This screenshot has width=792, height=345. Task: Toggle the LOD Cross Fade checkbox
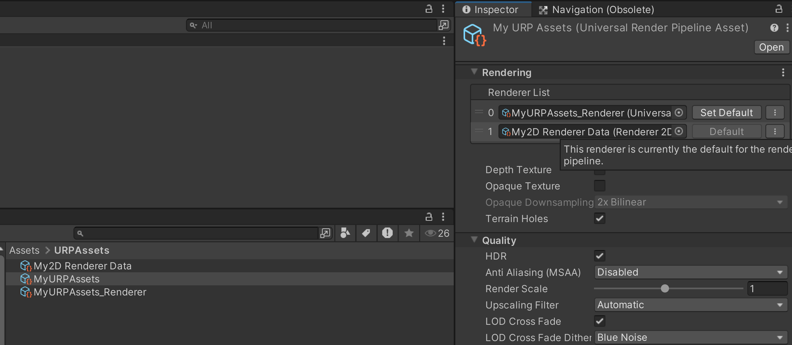[x=600, y=321]
